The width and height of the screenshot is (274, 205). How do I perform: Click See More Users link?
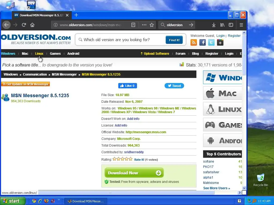pos(216,188)
